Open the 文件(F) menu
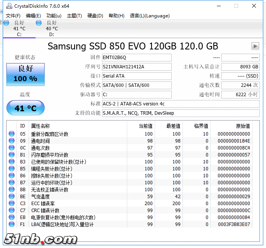The width and height of the screenshot is (266, 248). click(x=13, y=16)
